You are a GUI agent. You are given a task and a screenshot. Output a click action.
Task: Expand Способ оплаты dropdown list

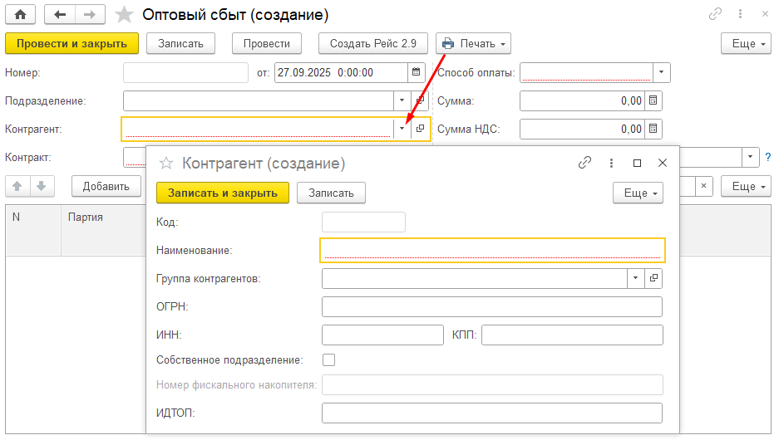661,72
